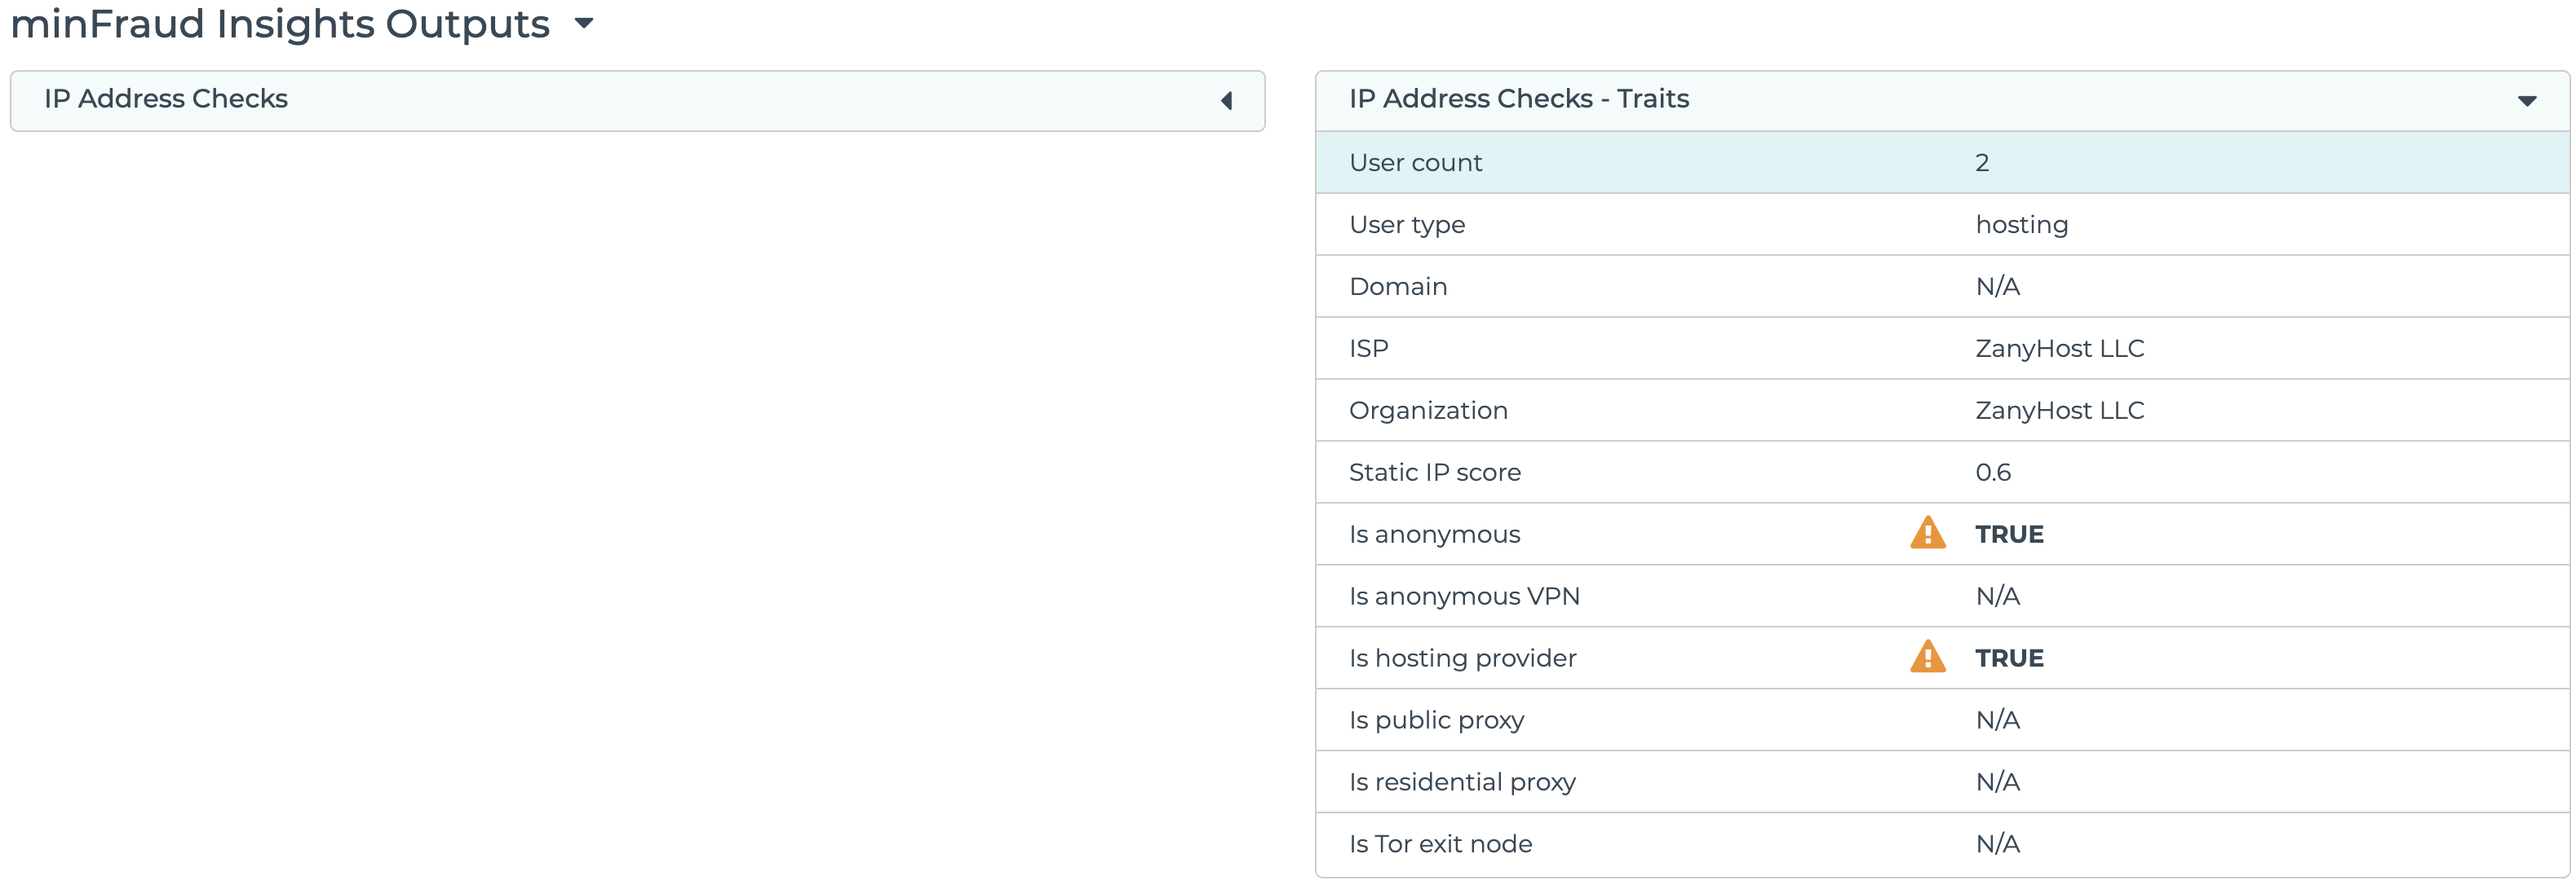2576x885 pixels.
Task: Collapse the IP Address Checks - Traits panel
Action: (2526, 100)
